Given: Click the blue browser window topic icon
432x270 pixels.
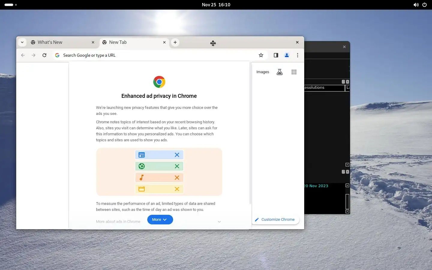Looking at the screenshot, I should pyautogui.click(x=142, y=155).
